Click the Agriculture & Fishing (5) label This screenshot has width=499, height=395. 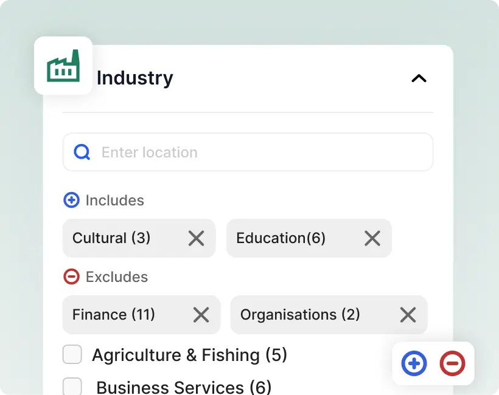click(189, 355)
